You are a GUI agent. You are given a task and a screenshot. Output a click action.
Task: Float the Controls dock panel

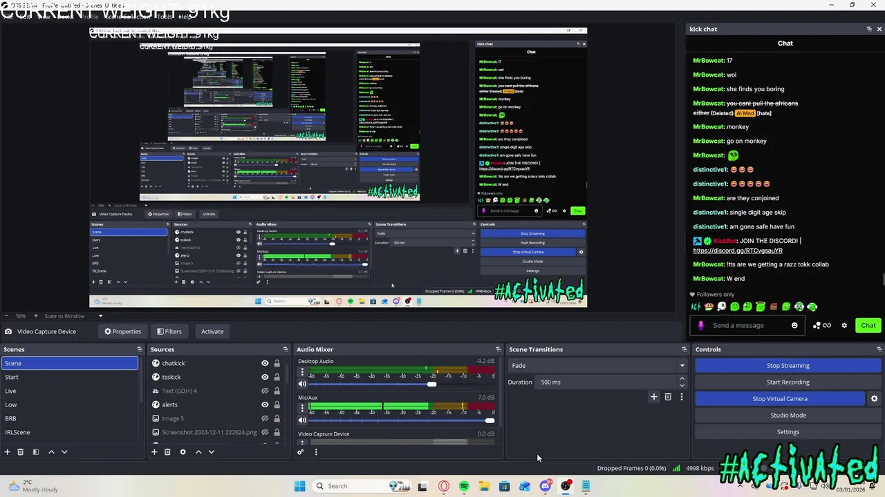coord(879,349)
